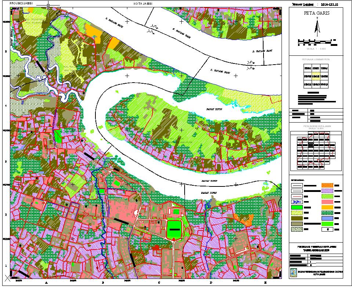Click the crosshair marker near PROVINSI JAMBI label
The image size is (352, 287).
48,5
